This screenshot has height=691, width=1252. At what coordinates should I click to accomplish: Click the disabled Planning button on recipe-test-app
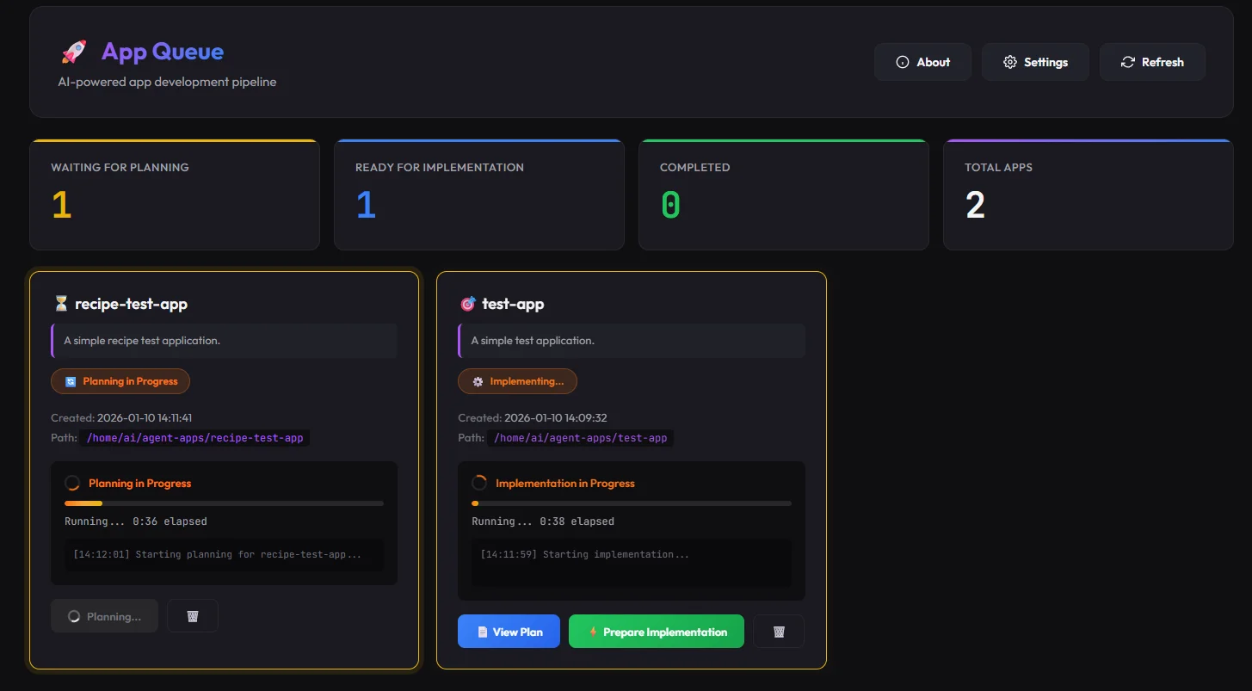104,615
